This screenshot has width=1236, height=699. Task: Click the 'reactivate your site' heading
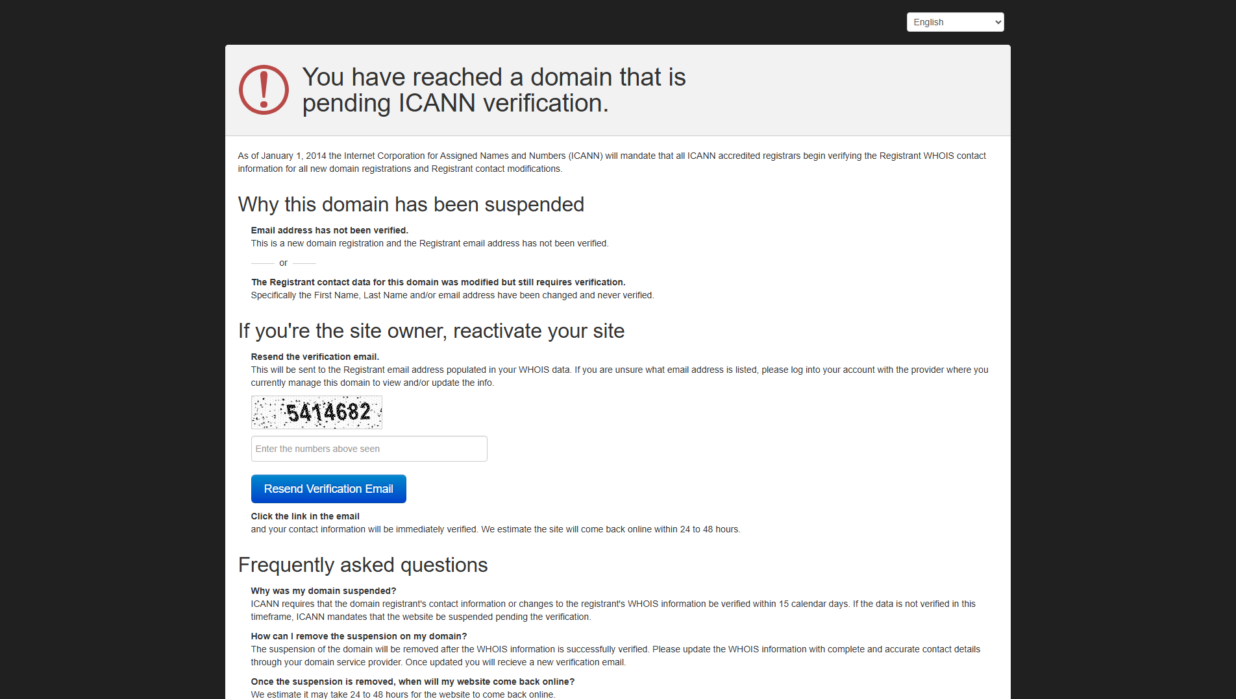(x=431, y=331)
